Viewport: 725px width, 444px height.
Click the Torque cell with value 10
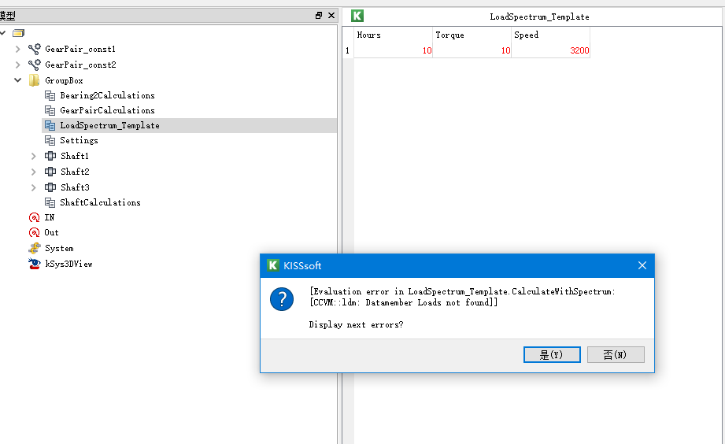click(x=472, y=50)
